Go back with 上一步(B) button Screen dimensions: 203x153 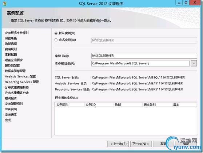pyautogui.click(x=118, y=144)
